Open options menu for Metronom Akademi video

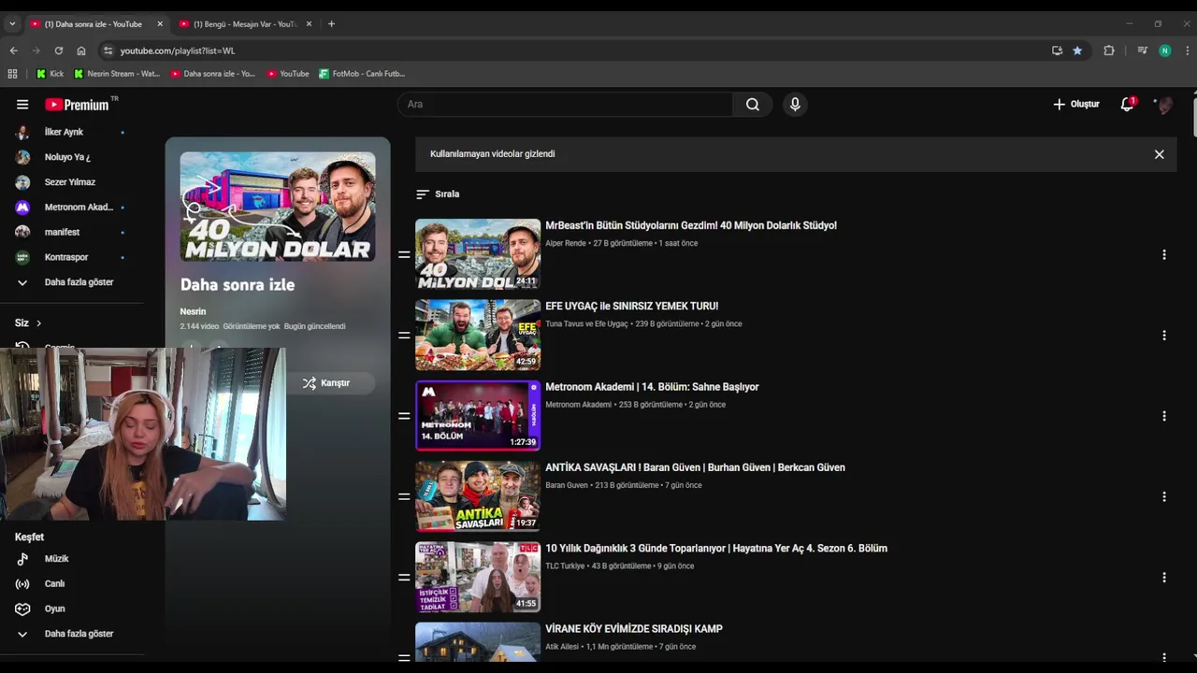[1164, 416]
